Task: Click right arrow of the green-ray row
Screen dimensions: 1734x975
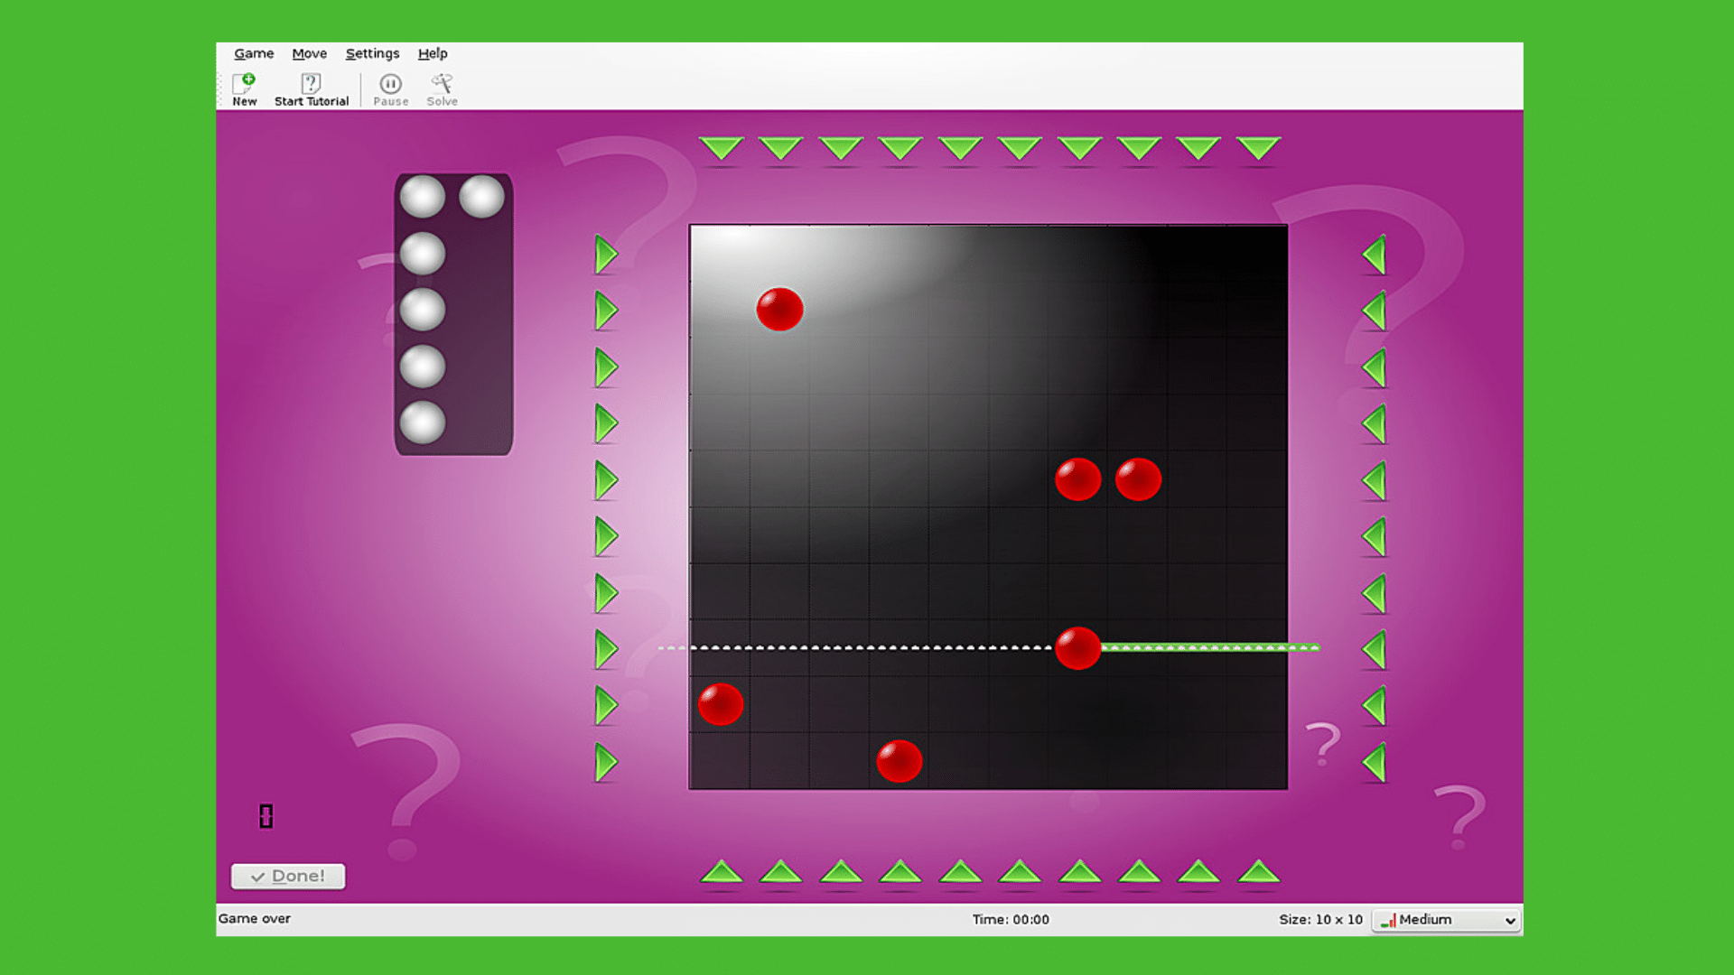Action: point(1375,649)
